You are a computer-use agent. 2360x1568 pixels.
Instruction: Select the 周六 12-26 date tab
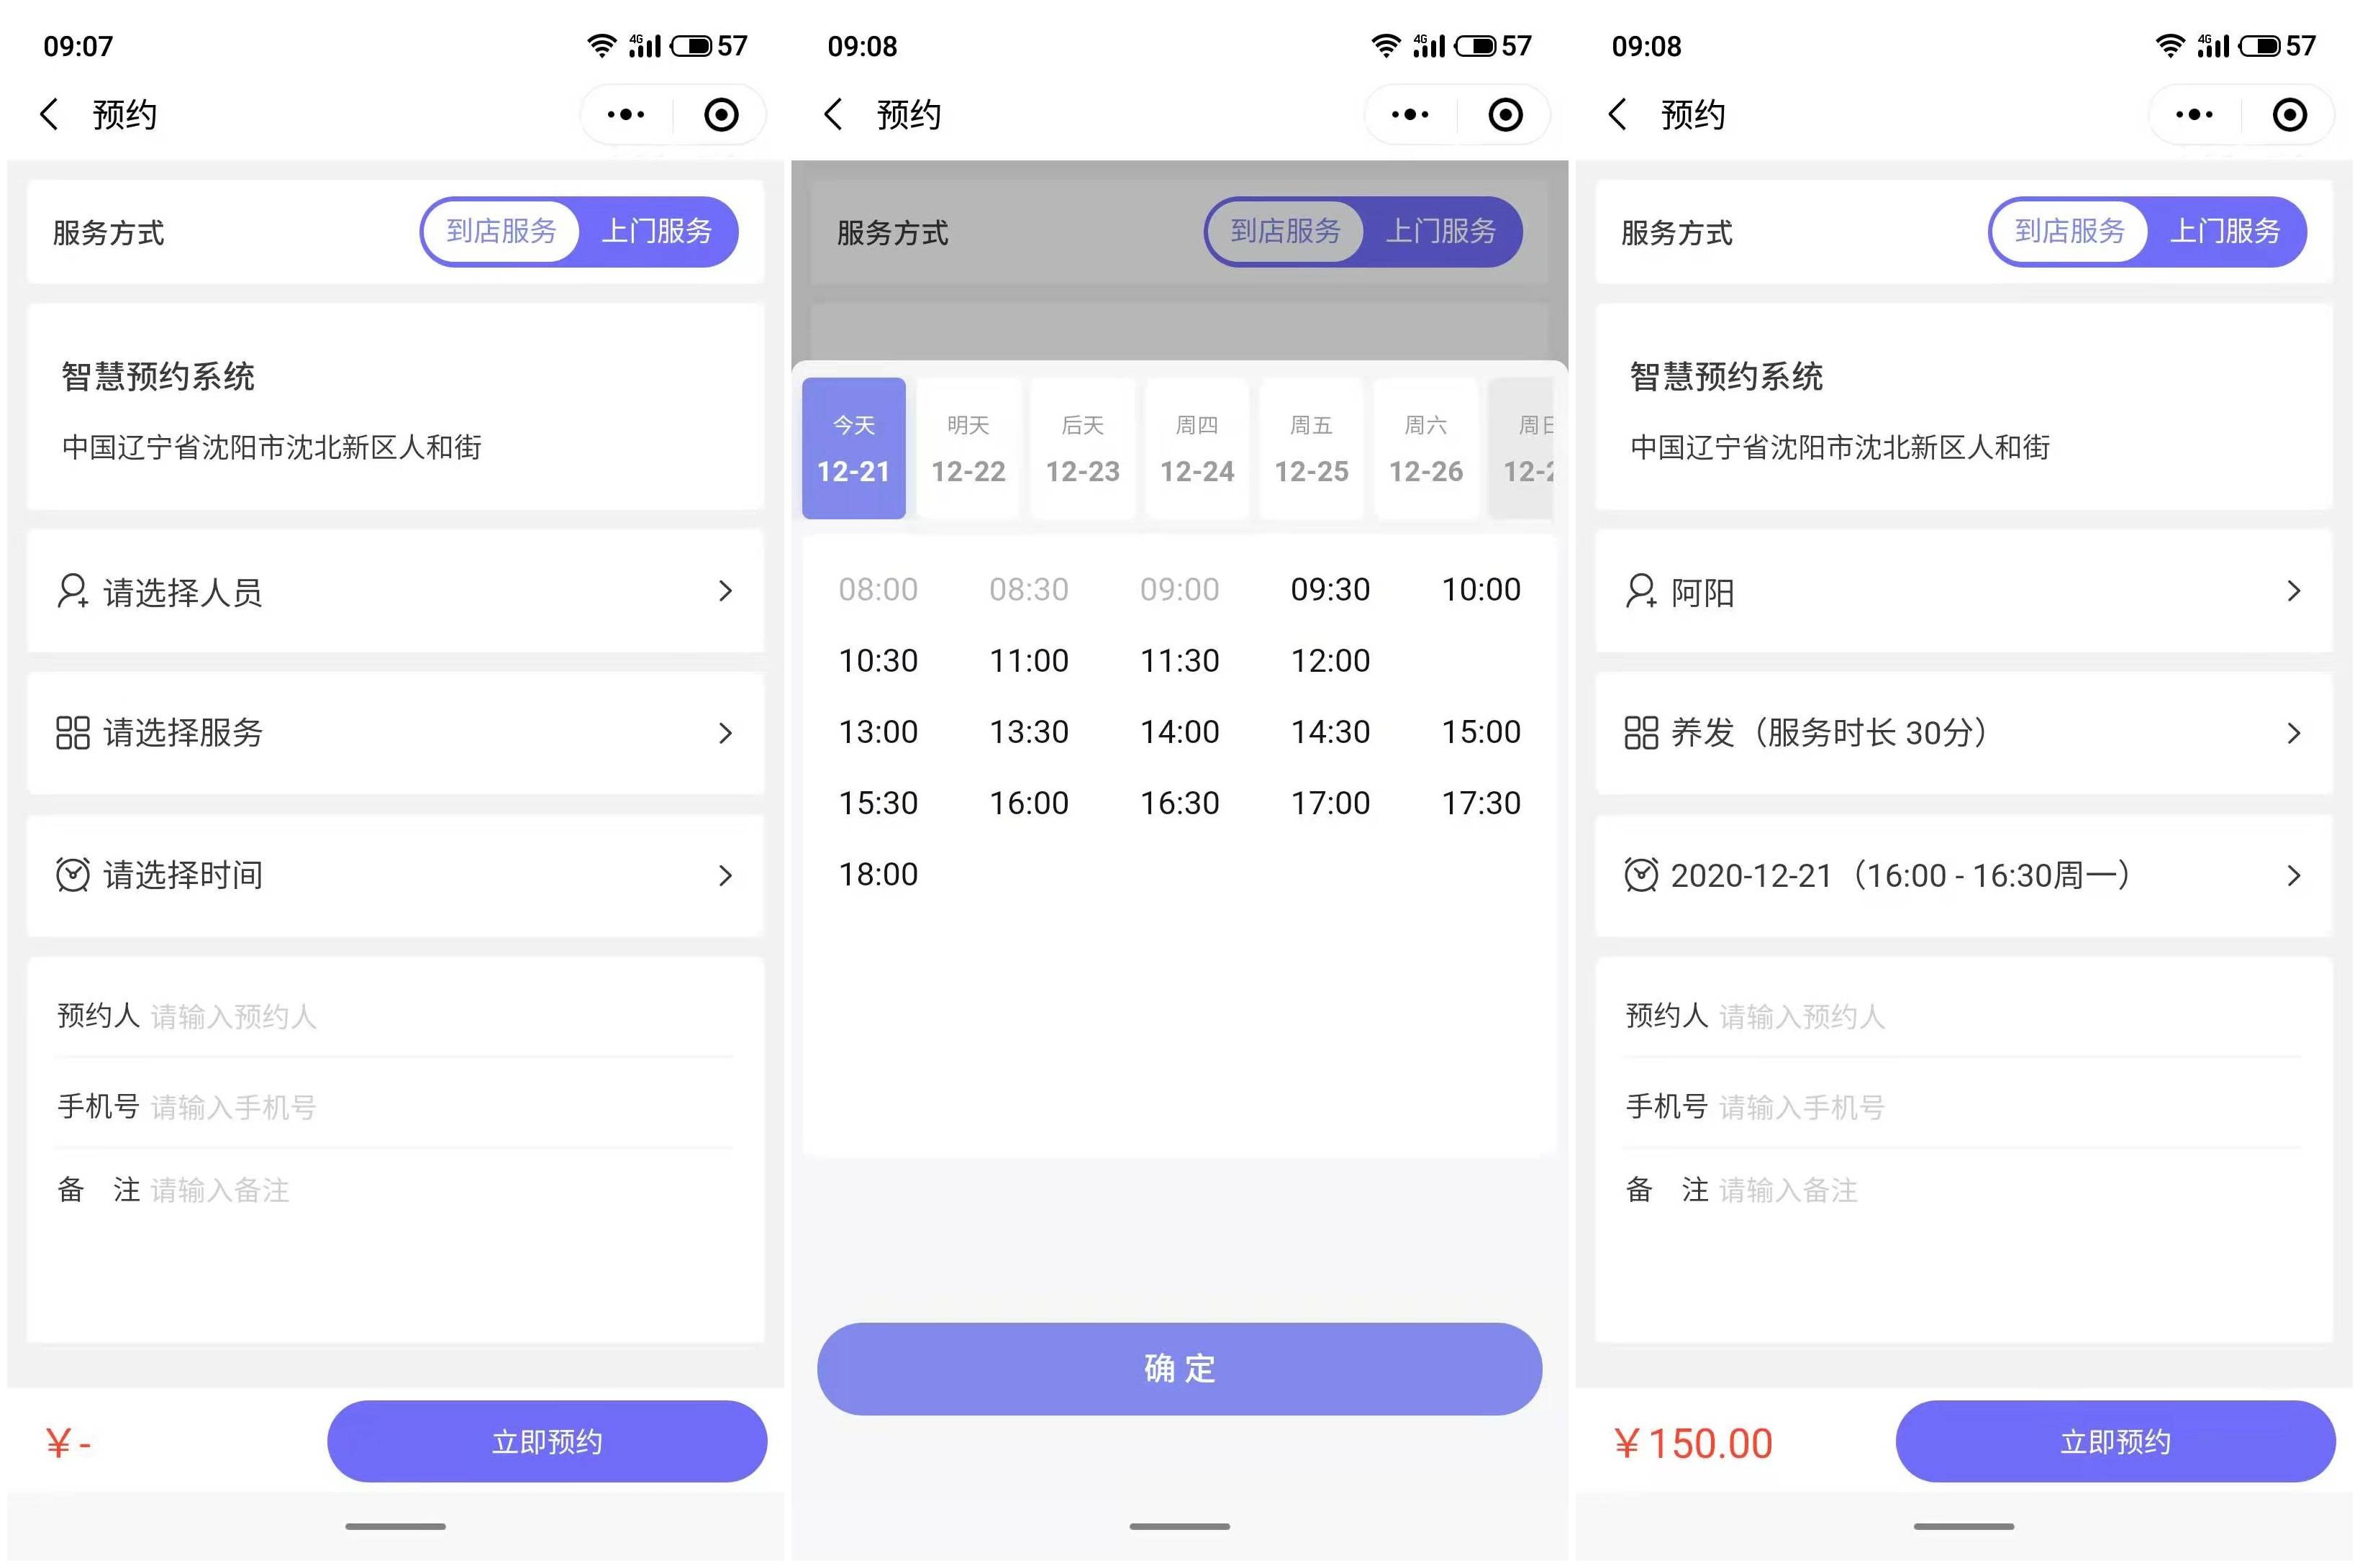(x=1425, y=448)
